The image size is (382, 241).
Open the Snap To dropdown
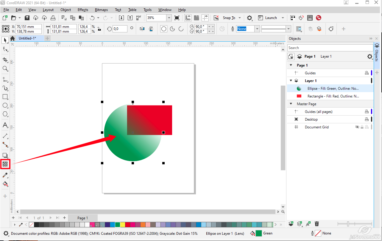[x=240, y=18]
